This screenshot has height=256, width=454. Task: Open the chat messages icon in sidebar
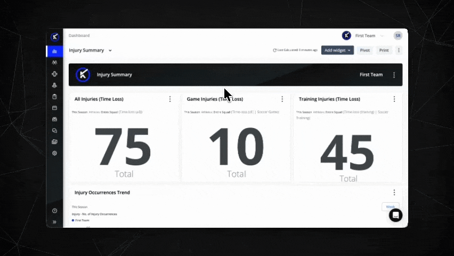pos(54,131)
